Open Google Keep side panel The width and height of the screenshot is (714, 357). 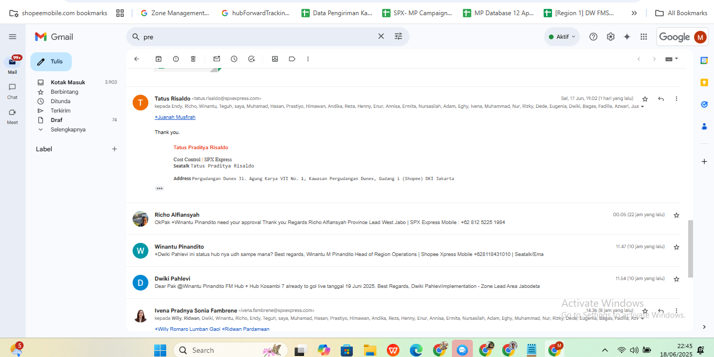click(x=705, y=82)
